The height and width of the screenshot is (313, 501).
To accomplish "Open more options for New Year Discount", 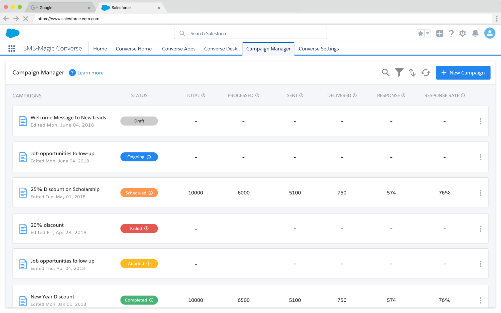I will coord(480,300).
